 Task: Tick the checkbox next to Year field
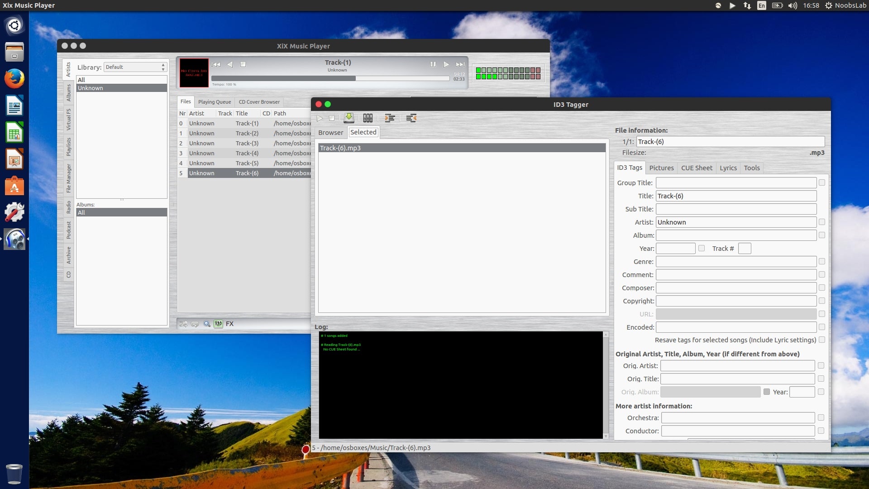pos(702,248)
